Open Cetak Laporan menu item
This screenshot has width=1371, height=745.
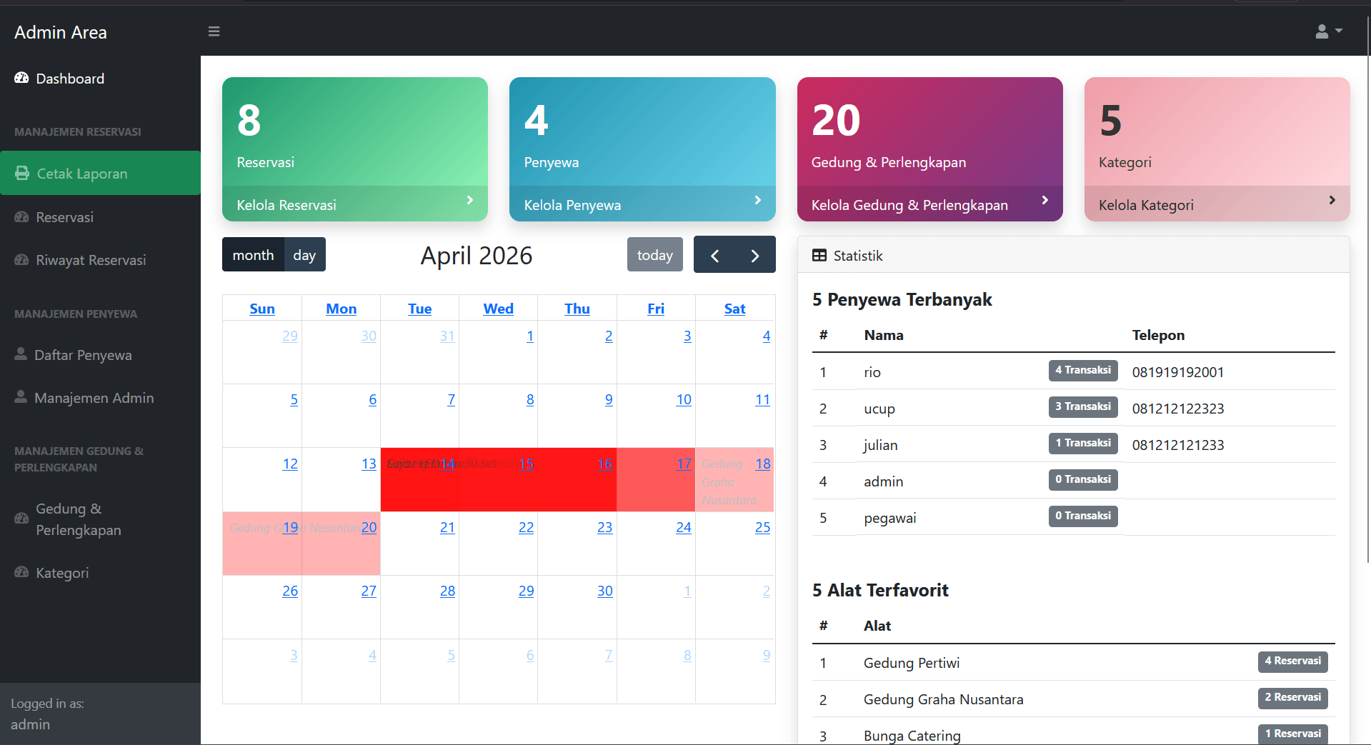click(x=100, y=173)
